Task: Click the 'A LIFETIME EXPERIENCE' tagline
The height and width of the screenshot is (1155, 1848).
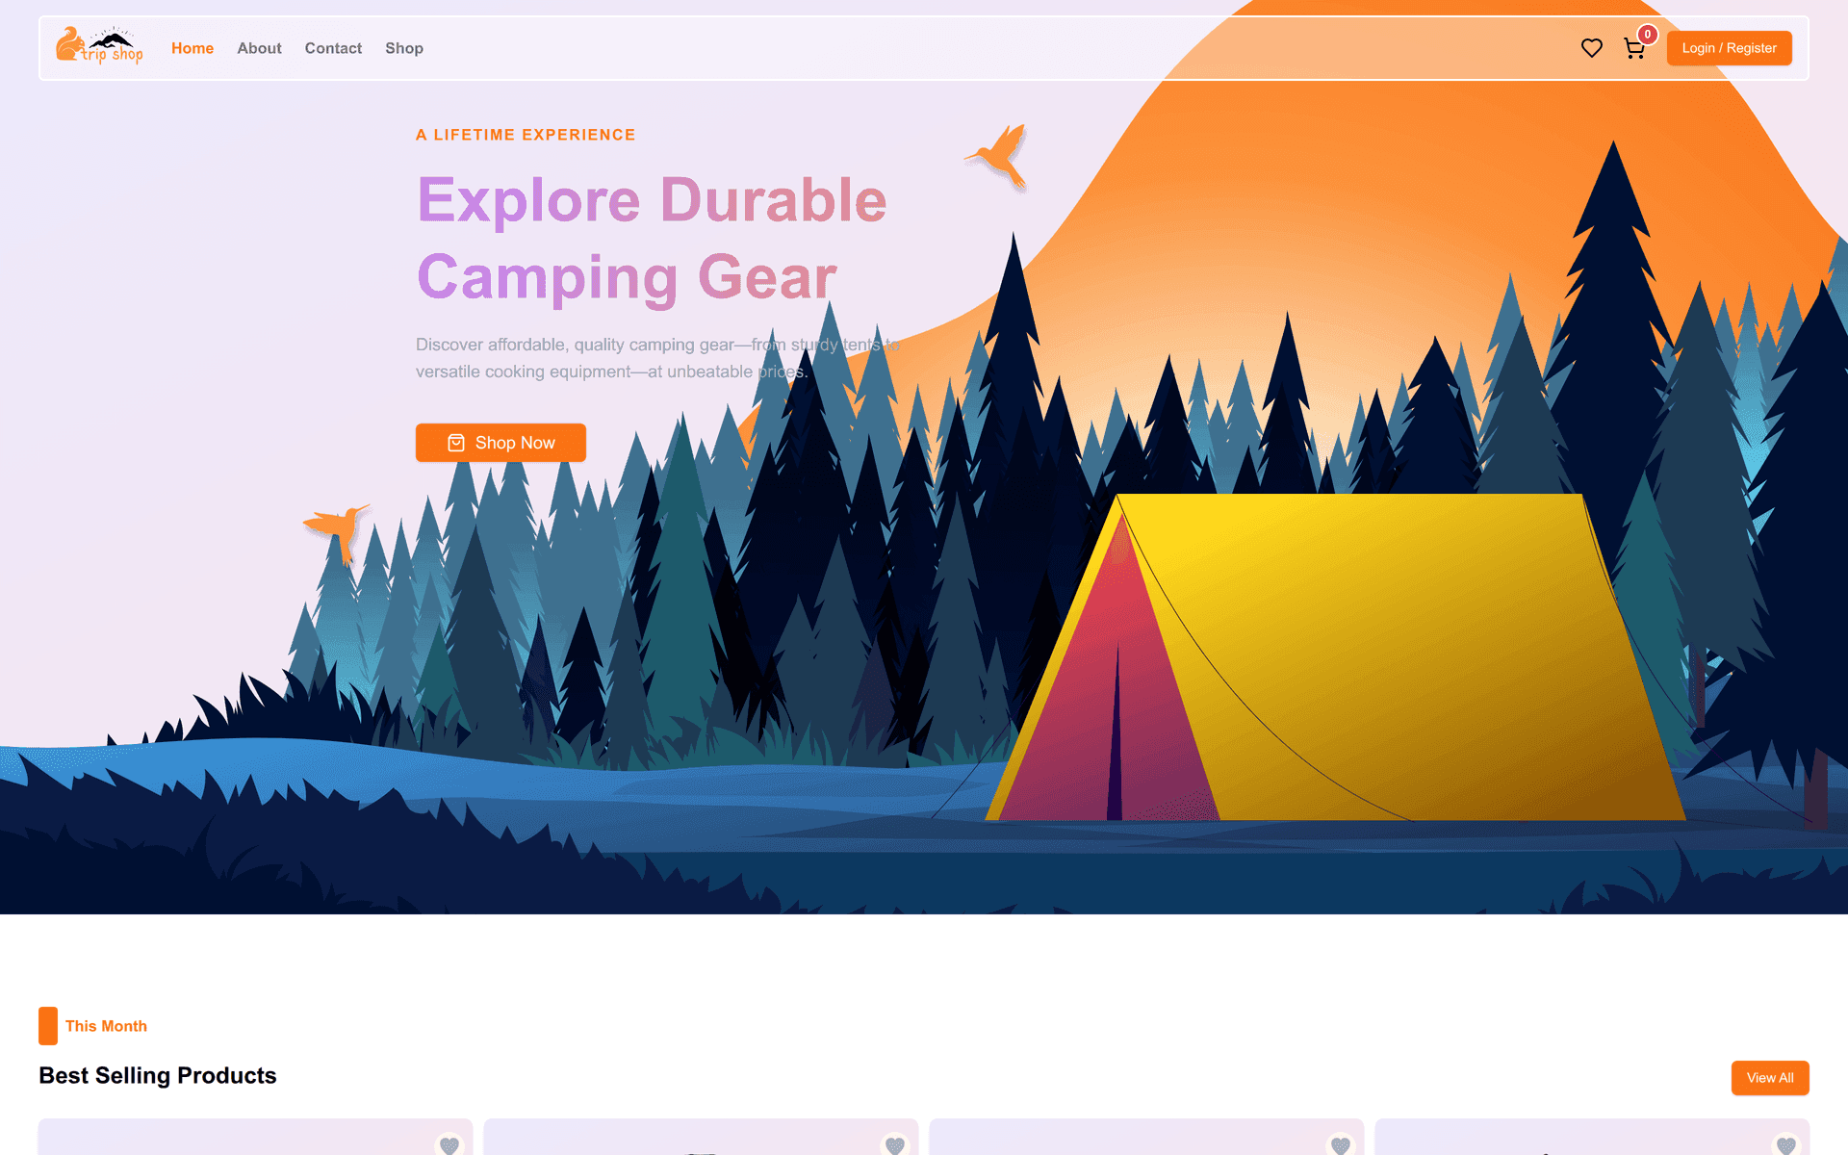Action: 526,135
